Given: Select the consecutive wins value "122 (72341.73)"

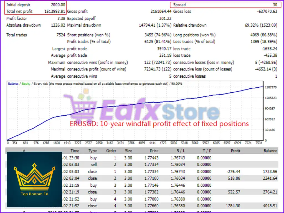Looking at the screenshot, I should [x=158, y=62].
